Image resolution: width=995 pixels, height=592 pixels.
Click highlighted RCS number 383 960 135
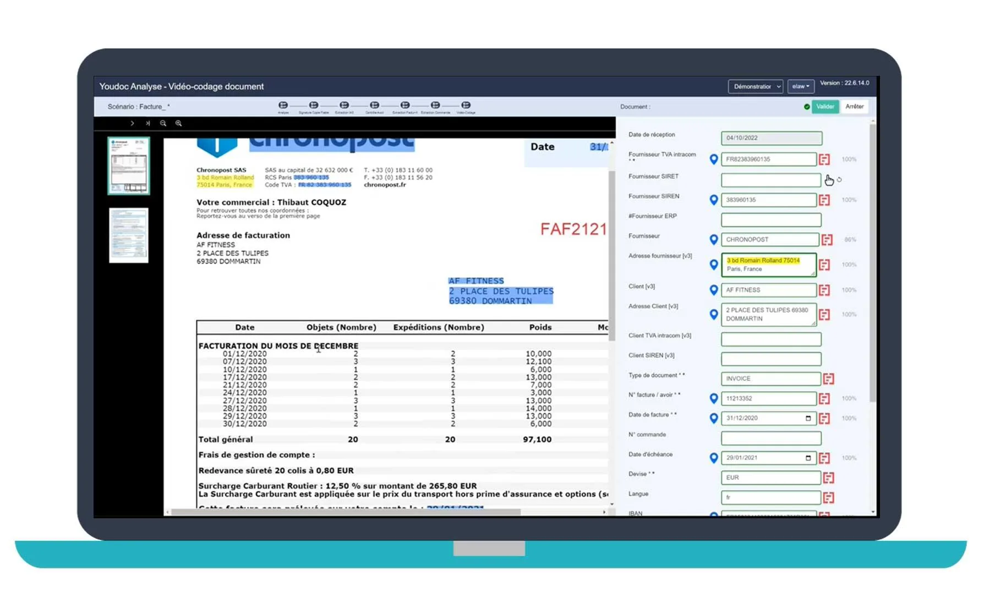(x=311, y=177)
